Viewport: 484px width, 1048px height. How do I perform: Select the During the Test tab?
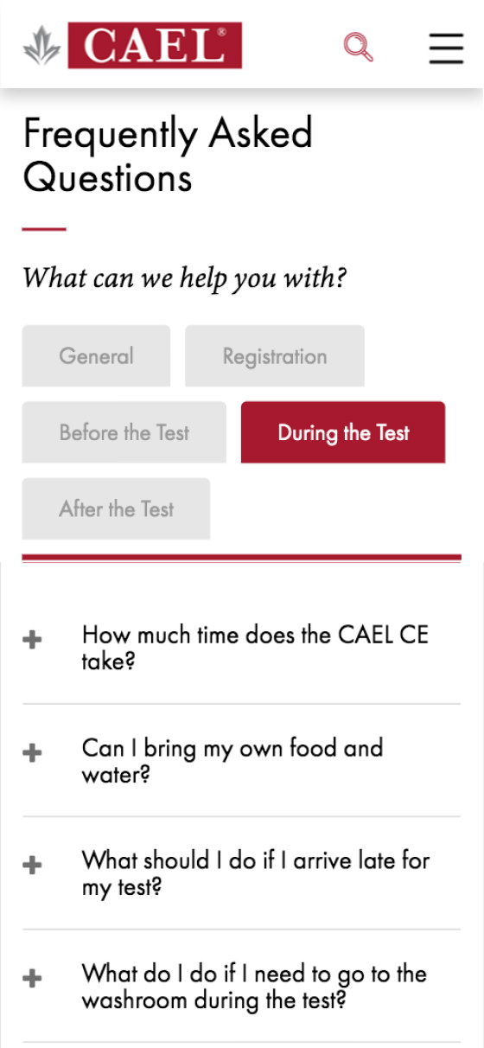(x=343, y=432)
